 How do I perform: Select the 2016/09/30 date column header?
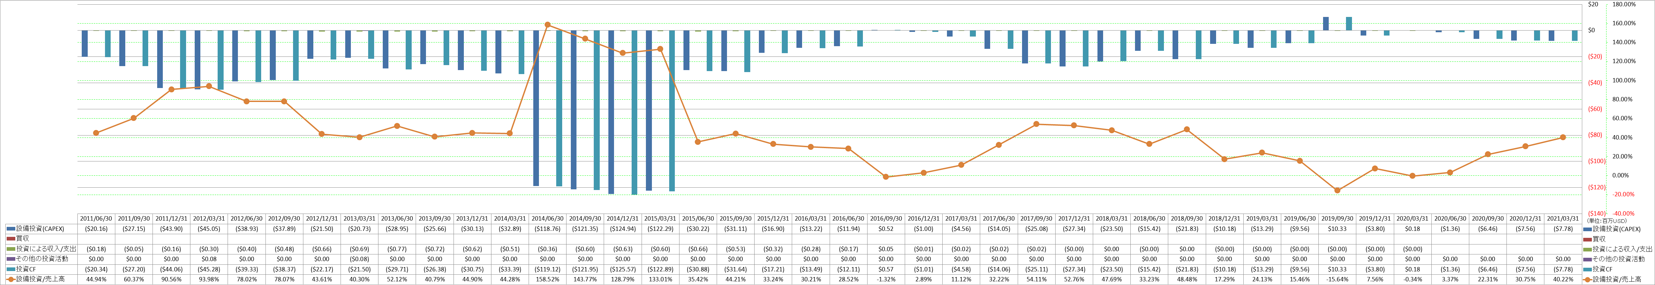coord(886,218)
